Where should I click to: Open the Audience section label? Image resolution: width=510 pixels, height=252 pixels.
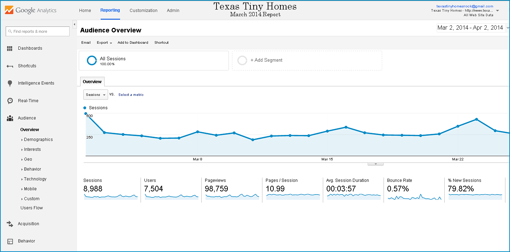click(27, 118)
